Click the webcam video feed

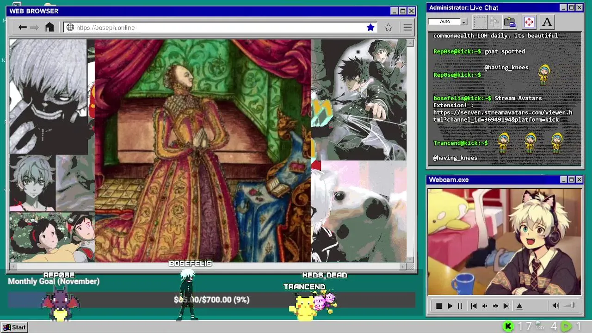[504, 241]
